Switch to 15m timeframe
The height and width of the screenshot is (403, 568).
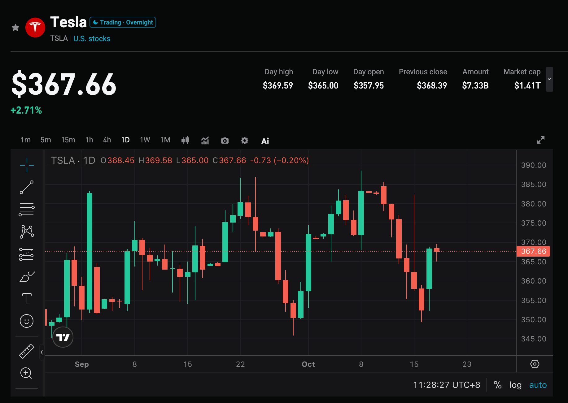68,140
